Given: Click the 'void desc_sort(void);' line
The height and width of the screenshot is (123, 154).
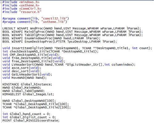Looking at the screenshot, I should [22, 71].
